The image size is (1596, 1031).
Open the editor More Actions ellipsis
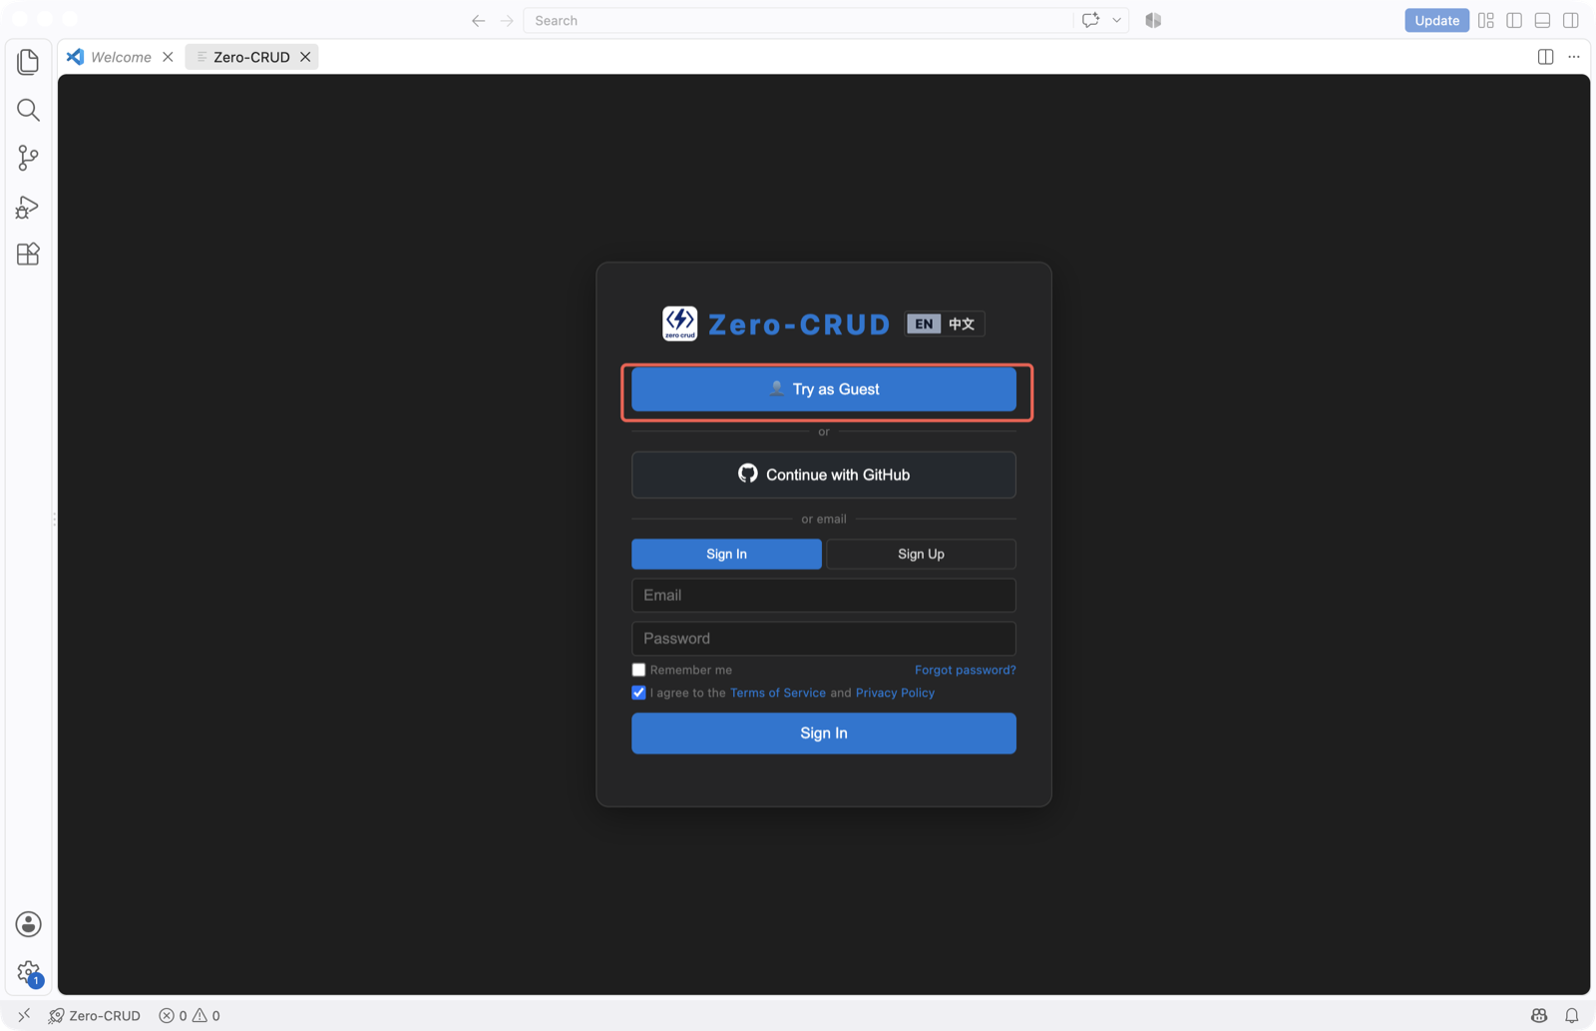tap(1574, 57)
